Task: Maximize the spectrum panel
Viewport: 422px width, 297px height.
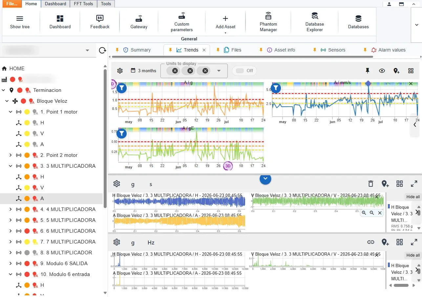Action: click(414, 242)
